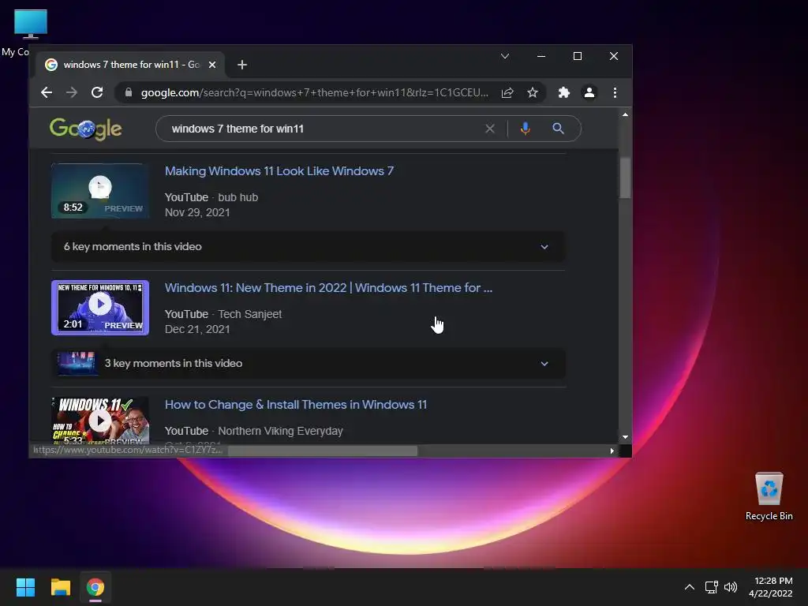This screenshot has width=808, height=606.
Task: Open the Windows Start menu
Action: click(25, 587)
